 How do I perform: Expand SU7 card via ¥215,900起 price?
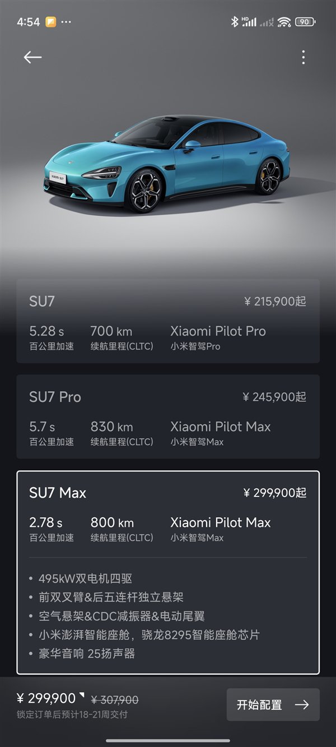coord(275,301)
